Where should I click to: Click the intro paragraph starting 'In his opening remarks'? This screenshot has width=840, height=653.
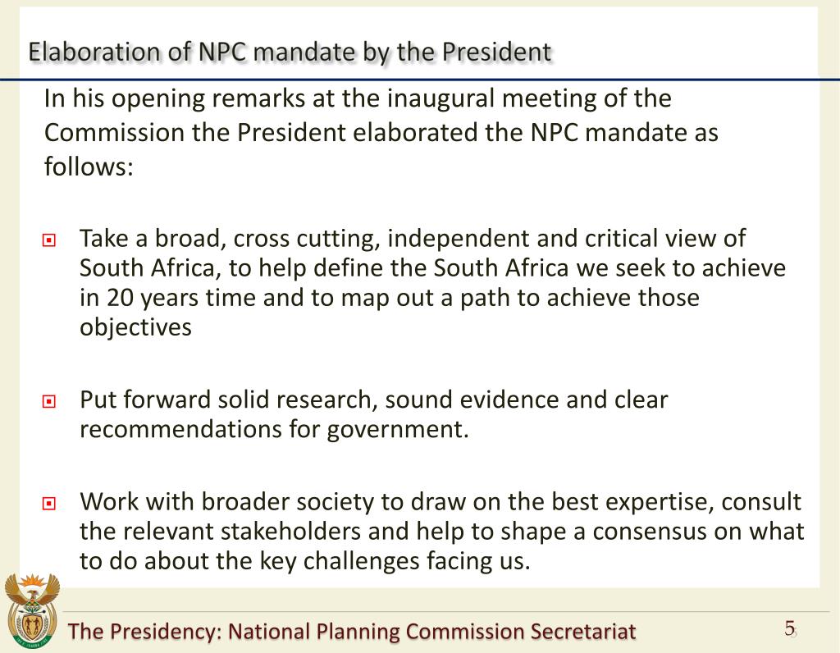[x=381, y=132]
